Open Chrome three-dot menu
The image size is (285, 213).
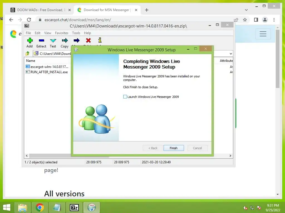tap(274, 20)
